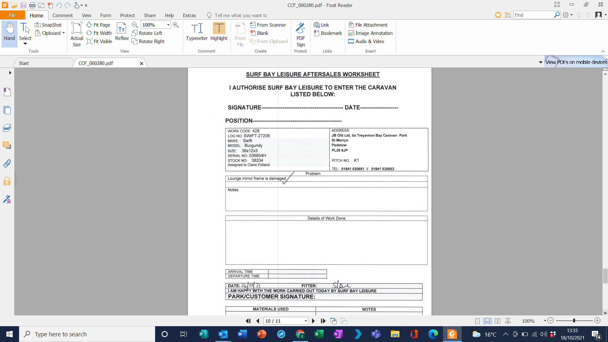Open the comments panel in sidebar

coord(7,146)
